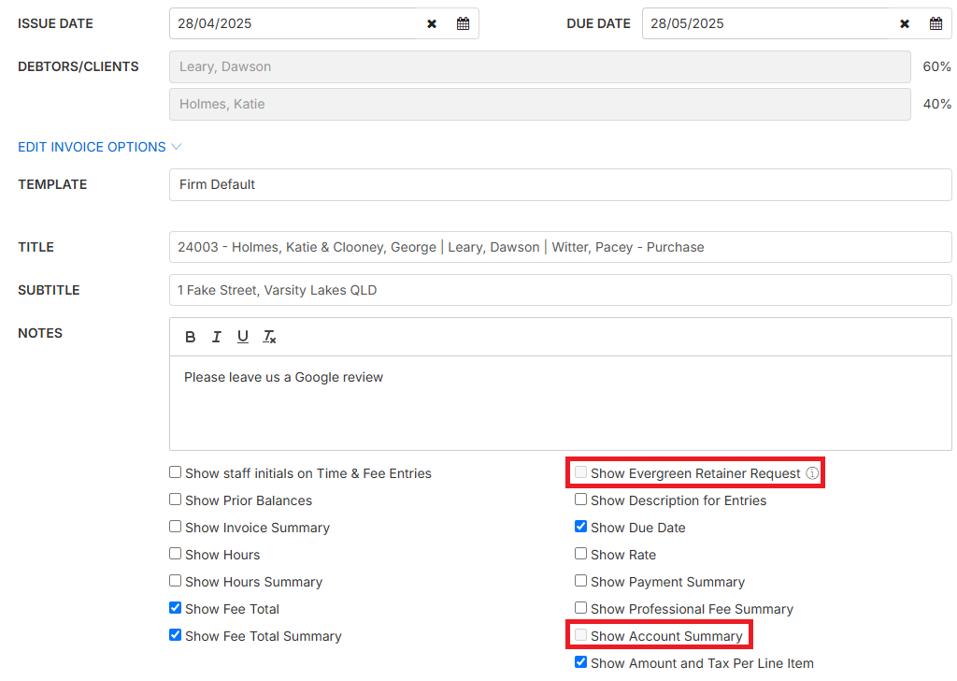
Task: Open the Template dropdown showing Firm Default
Action: (560, 184)
